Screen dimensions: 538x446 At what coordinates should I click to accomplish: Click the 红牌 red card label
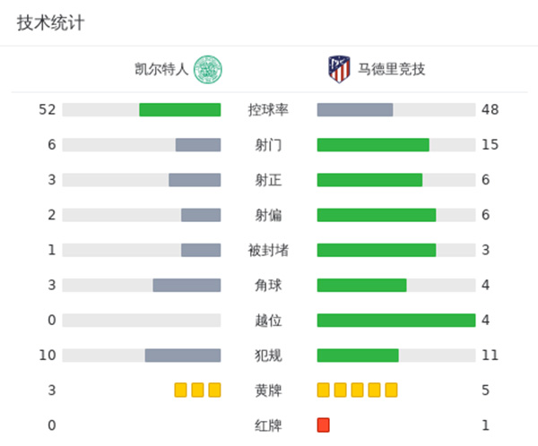click(268, 425)
